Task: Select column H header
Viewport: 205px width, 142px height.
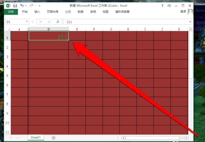Action: pyautogui.click(x=128, y=29)
